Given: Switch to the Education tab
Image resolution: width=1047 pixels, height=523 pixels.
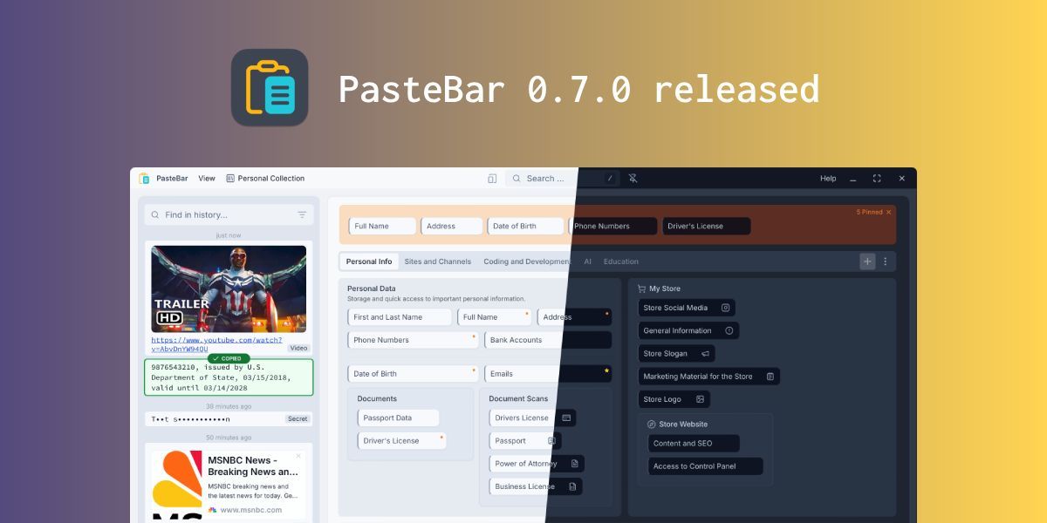Looking at the screenshot, I should [x=621, y=261].
